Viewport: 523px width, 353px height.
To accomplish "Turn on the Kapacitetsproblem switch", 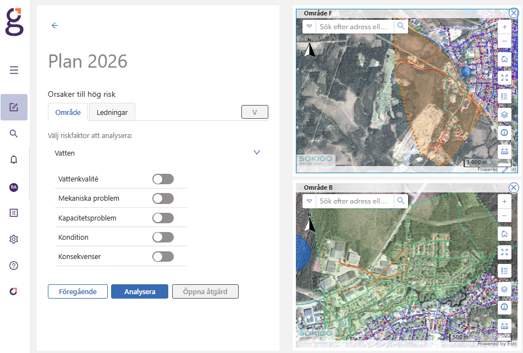I will (163, 218).
